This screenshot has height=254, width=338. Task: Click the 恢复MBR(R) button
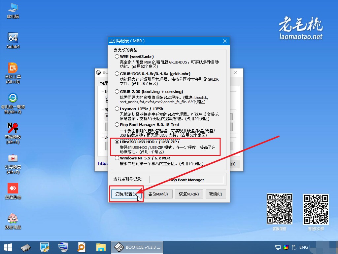(189, 194)
